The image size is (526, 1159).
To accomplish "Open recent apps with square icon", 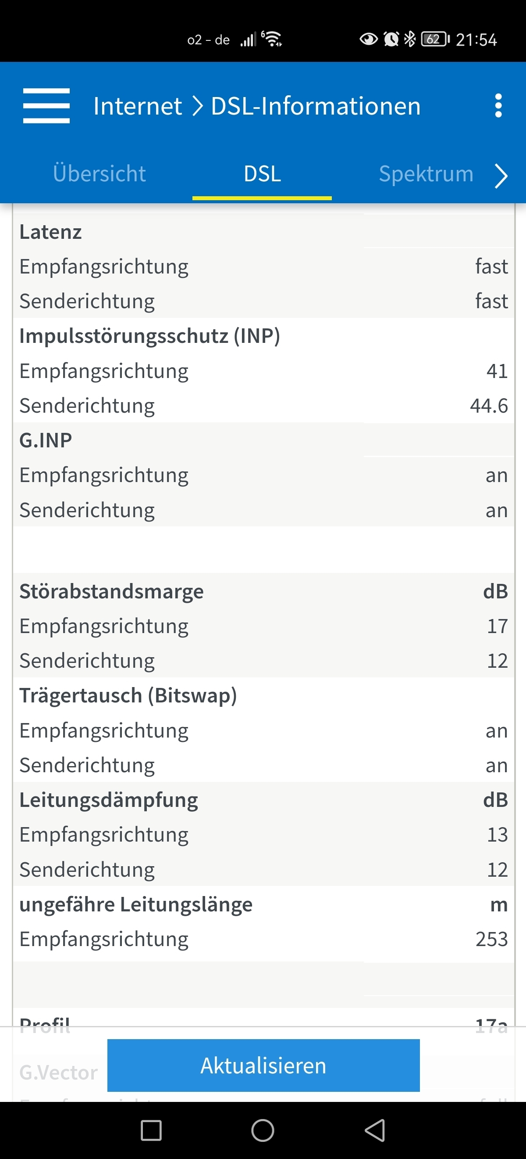I will [x=151, y=1130].
